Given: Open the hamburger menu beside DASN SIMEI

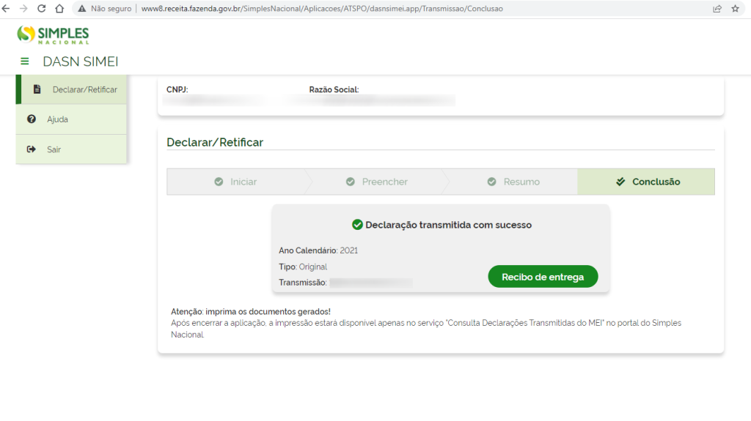Looking at the screenshot, I should [x=25, y=62].
